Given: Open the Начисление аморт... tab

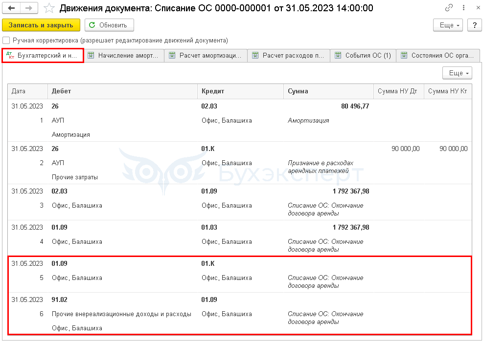Looking at the screenshot, I should [x=124, y=56].
